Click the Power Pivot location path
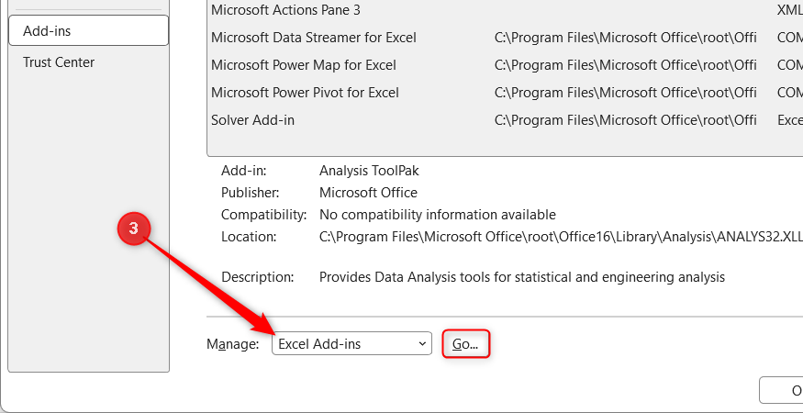803x413 pixels. pos(625,93)
